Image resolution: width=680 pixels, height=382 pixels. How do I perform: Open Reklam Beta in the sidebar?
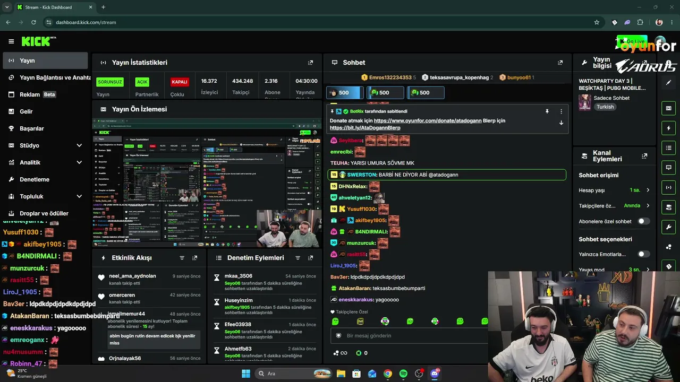click(x=45, y=94)
